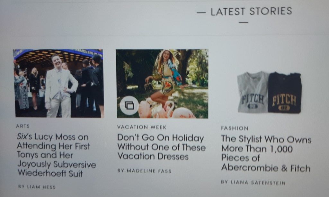Click the 'Abercrombie & Fitch' headline text
This screenshot has height=197, width=329.
point(266,168)
